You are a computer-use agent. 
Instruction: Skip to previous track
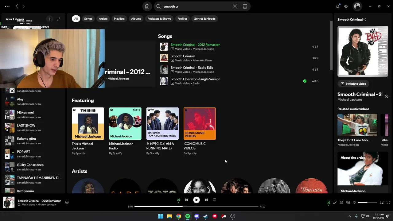tap(186, 200)
